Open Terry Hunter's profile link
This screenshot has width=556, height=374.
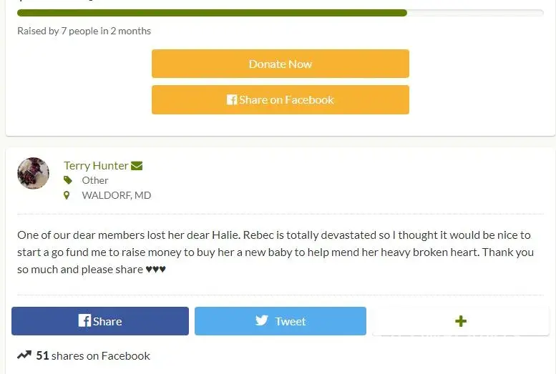click(x=96, y=166)
